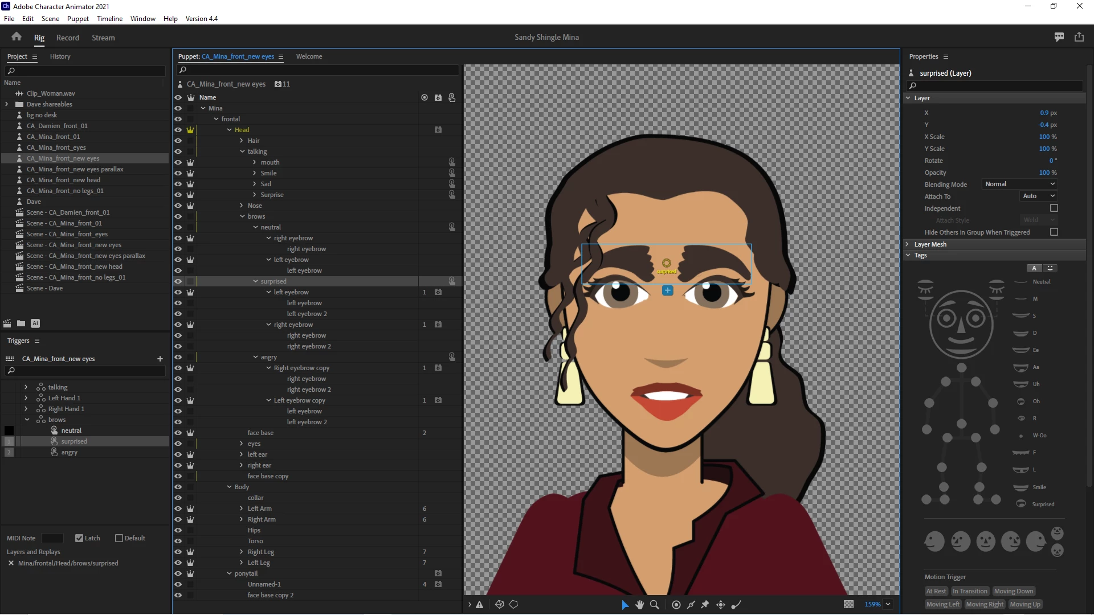Enable the Independent checkbox
This screenshot has height=615, width=1094.
[x=1054, y=208]
